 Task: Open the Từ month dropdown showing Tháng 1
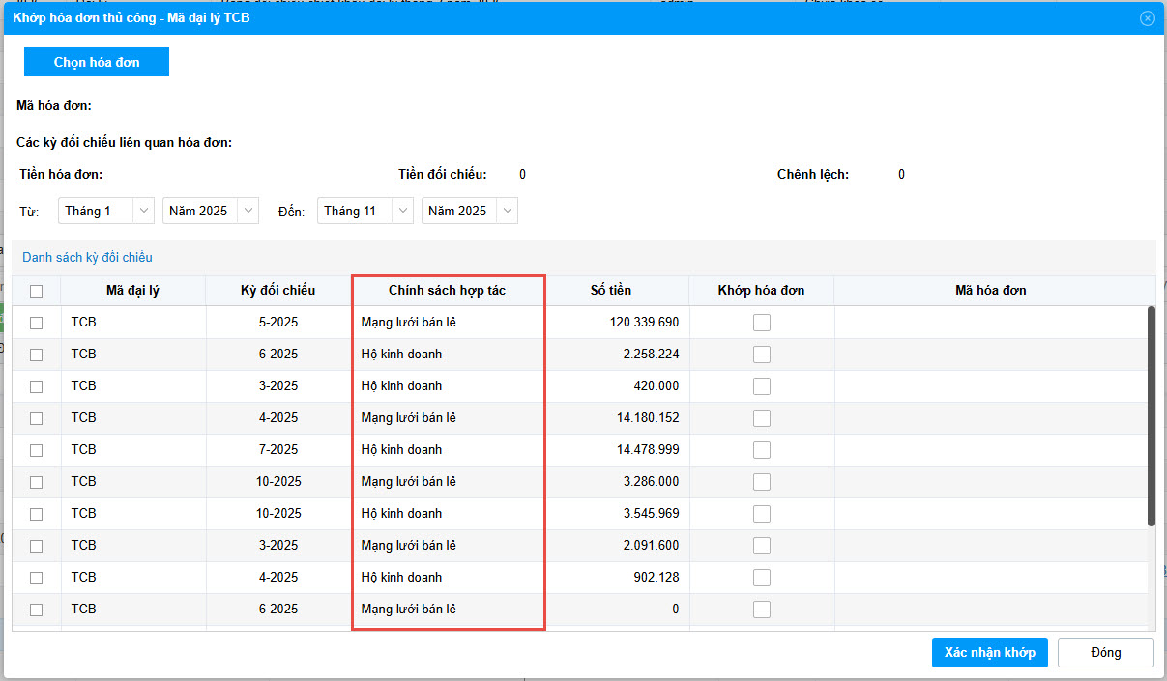(x=106, y=211)
